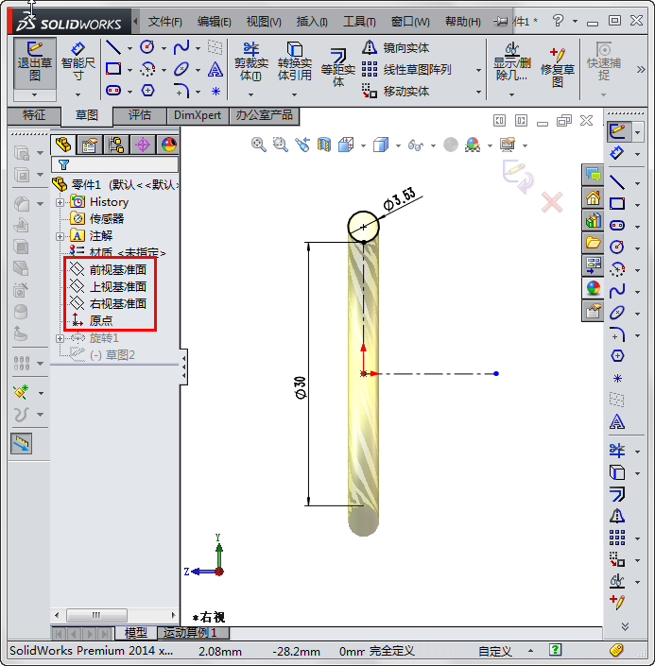Expand the 注解 (Annotations) folder

coord(60,236)
